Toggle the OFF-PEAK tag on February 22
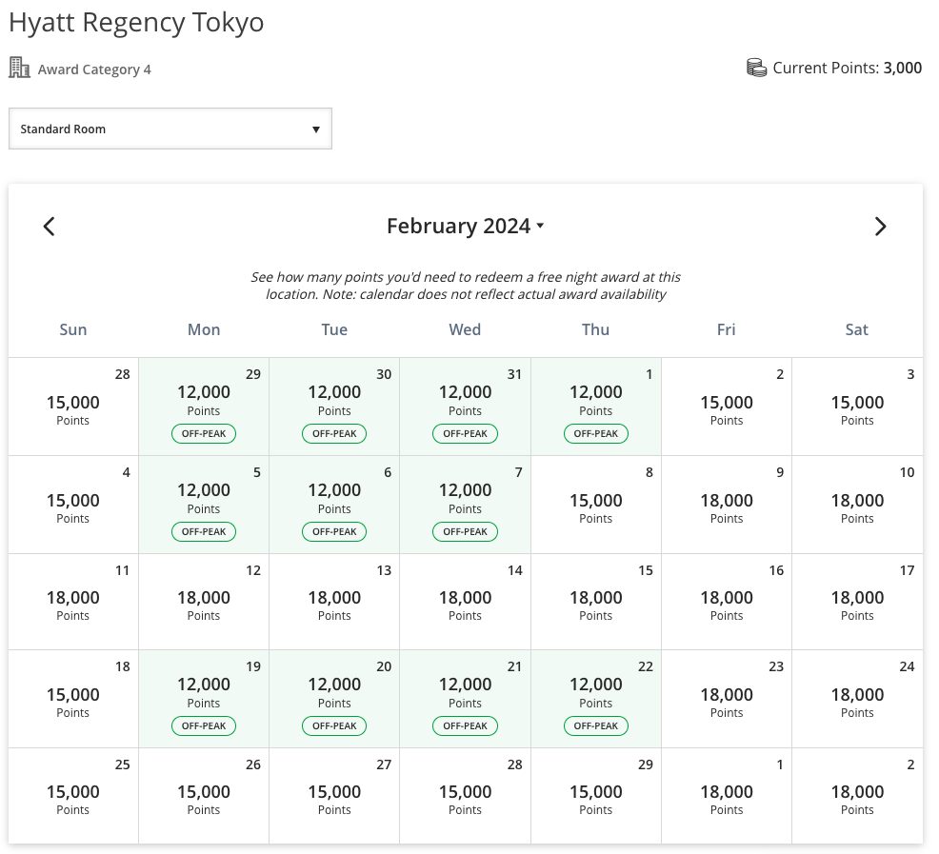This screenshot has width=939, height=854. tap(595, 725)
